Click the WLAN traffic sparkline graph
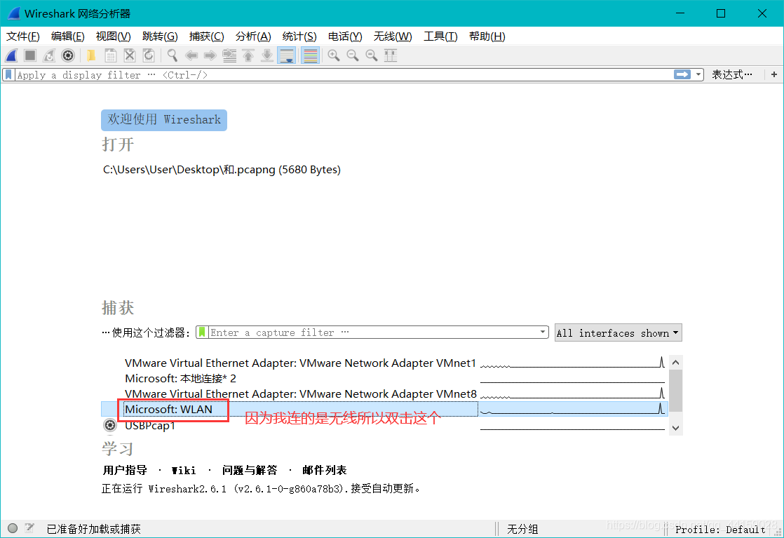784x538 pixels. pos(572,409)
